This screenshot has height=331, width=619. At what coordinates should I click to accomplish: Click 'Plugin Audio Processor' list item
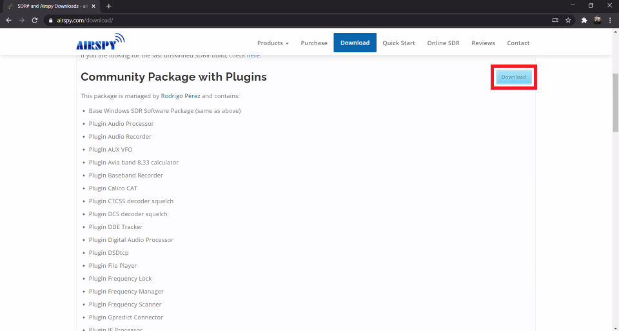tap(121, 124)
